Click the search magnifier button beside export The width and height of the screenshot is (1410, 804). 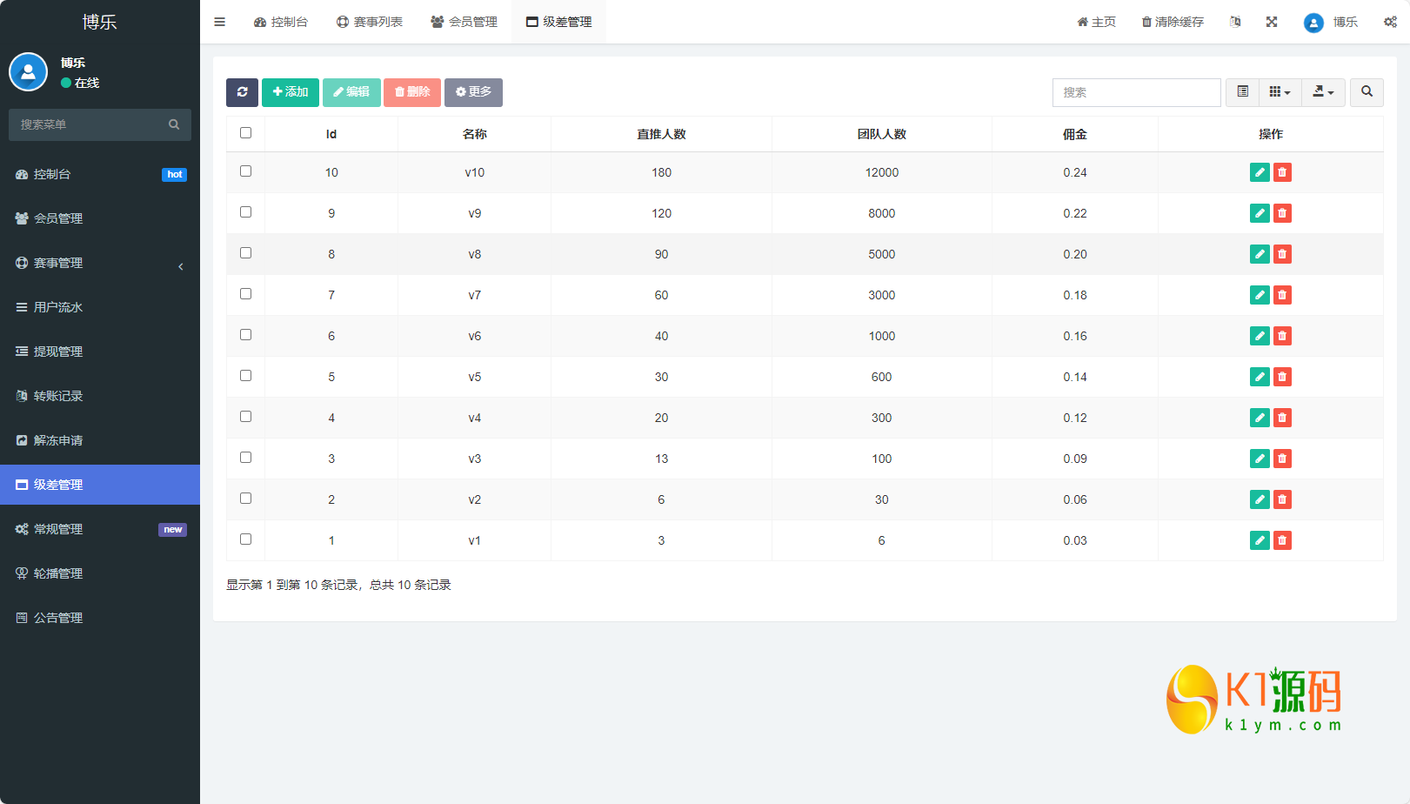(1367, 92)
